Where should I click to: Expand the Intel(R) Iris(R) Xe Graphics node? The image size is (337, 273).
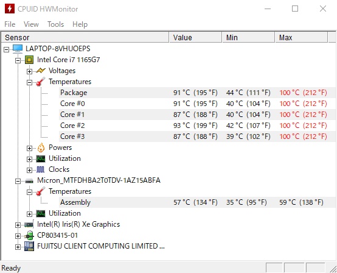tap(18, 225)
